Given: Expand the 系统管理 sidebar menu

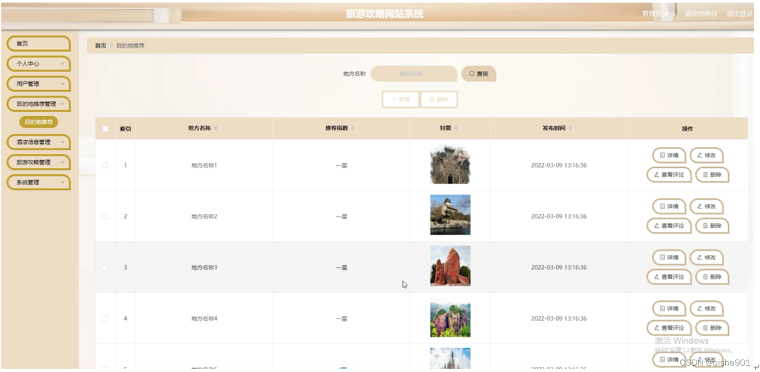Looking at the screenshot, I should (38, 182).
